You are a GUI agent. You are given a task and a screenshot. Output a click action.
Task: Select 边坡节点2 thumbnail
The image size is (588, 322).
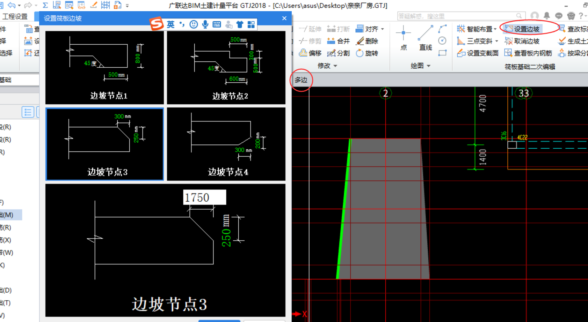tap(226, 68)
